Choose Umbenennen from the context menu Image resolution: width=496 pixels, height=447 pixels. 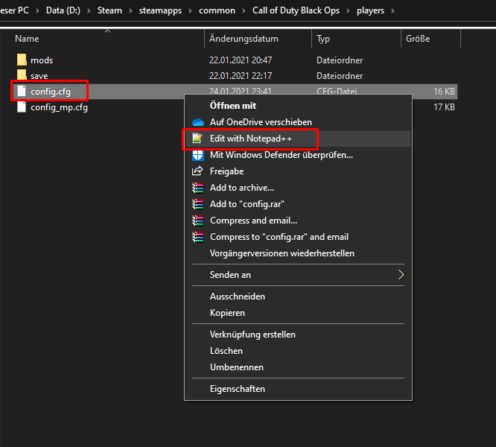tap(237, 367)
